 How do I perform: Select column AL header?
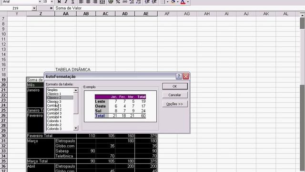pyautogui.click(x=285, y=14)
